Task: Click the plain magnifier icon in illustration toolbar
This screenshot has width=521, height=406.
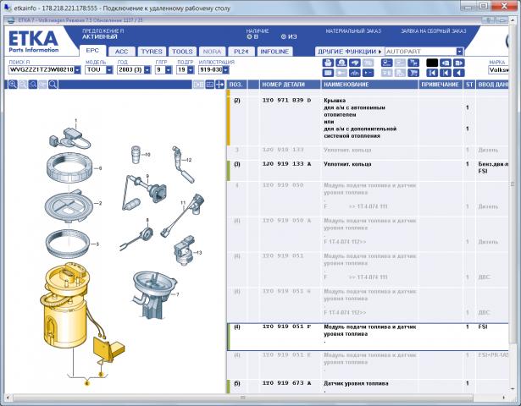Action: (53, 85)
